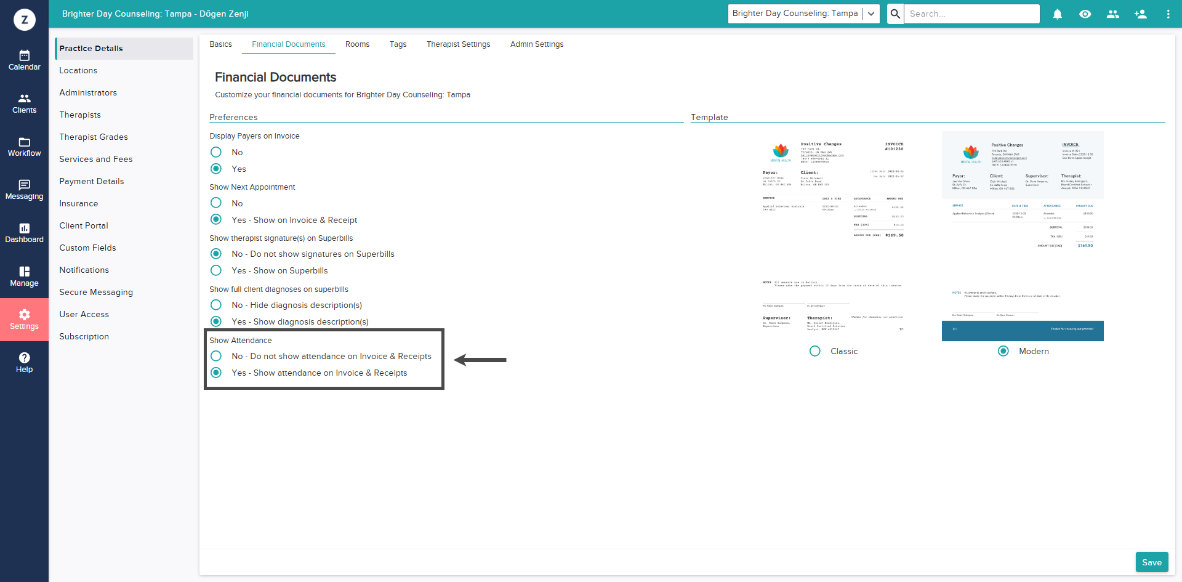The height and width of the screenshot is (582, 1182).
Task: Open Services and Fees settings
Action: (x=124, y=160)
